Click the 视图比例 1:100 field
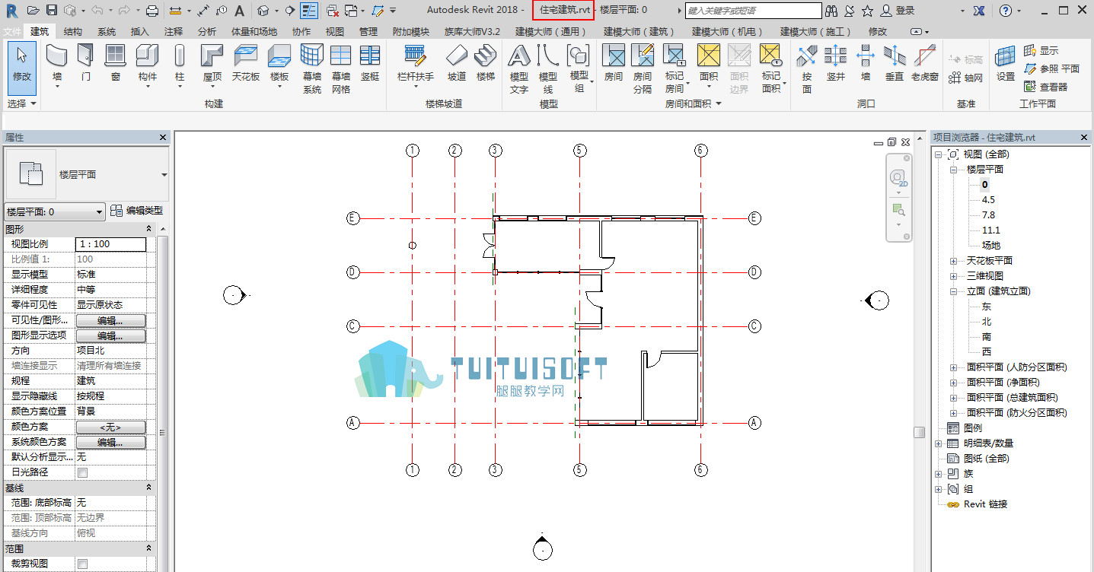The width and height of the screenshot is (1094, 572). click(111, 244)
